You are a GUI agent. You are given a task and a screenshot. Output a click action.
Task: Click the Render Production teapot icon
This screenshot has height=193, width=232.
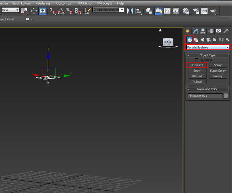[x=213, y=11]
